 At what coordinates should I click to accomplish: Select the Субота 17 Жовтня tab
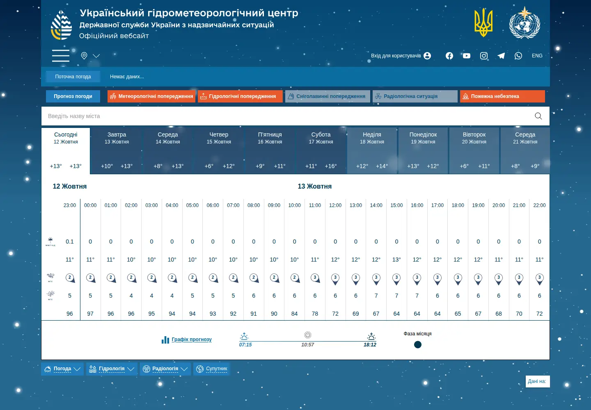(x=321, y=151)
